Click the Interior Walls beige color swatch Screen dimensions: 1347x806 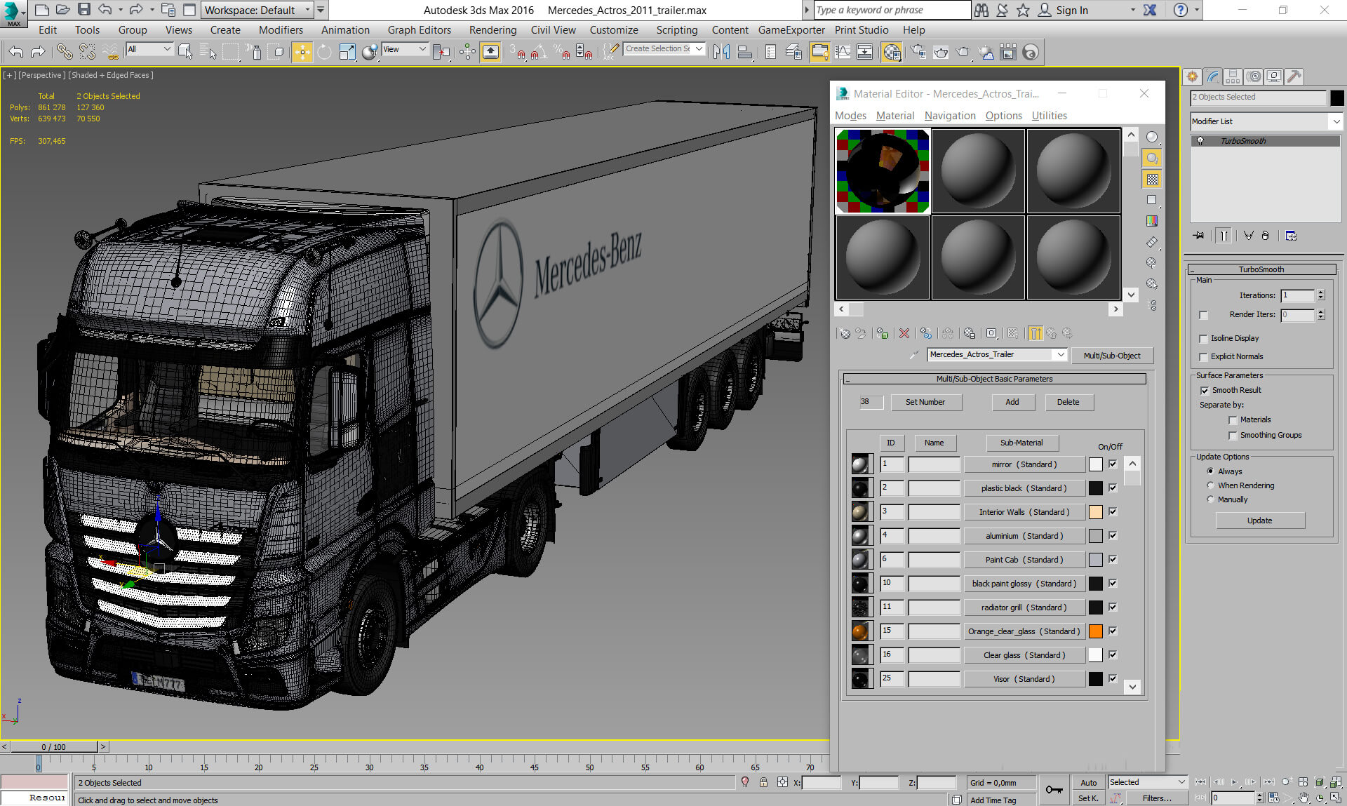pos(1095,512)
